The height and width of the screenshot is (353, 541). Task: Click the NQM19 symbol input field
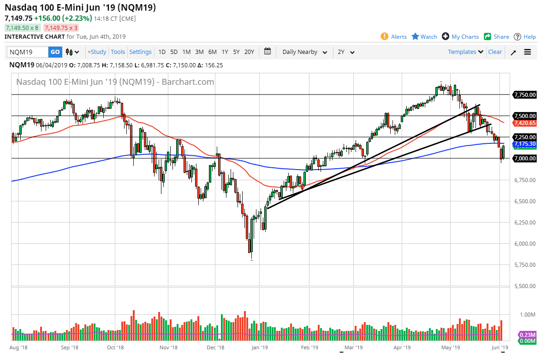click(x=28, y=52)
